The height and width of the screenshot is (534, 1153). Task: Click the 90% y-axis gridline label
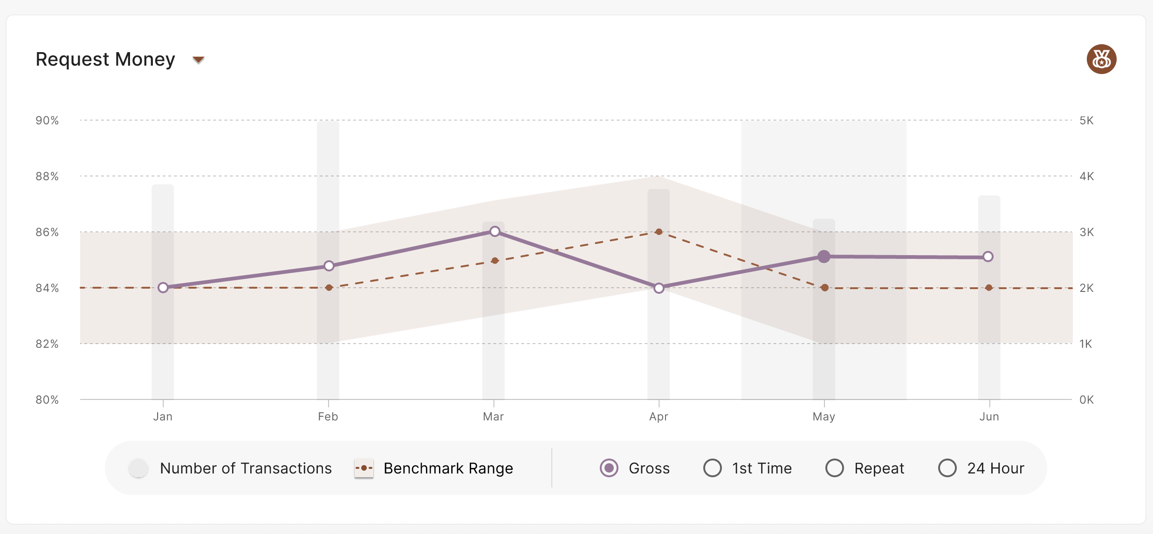pyautogui.click(x=46, y=120)
